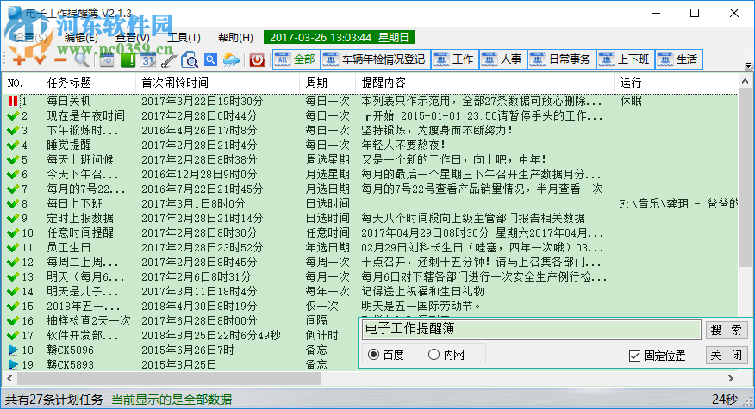Screen dimensions: 755x409
Task: Switch to the 车辆年检情况登记 tab
Action: tap(376, 59)
